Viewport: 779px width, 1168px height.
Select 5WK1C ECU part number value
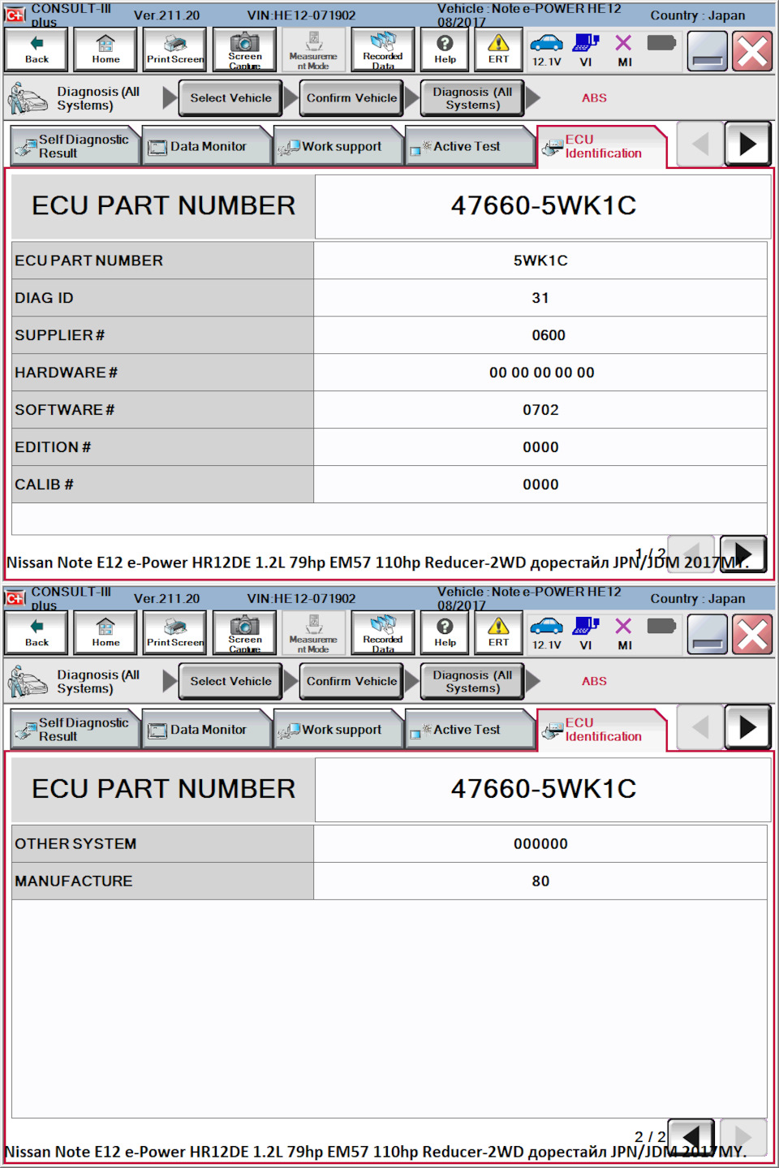540,261
